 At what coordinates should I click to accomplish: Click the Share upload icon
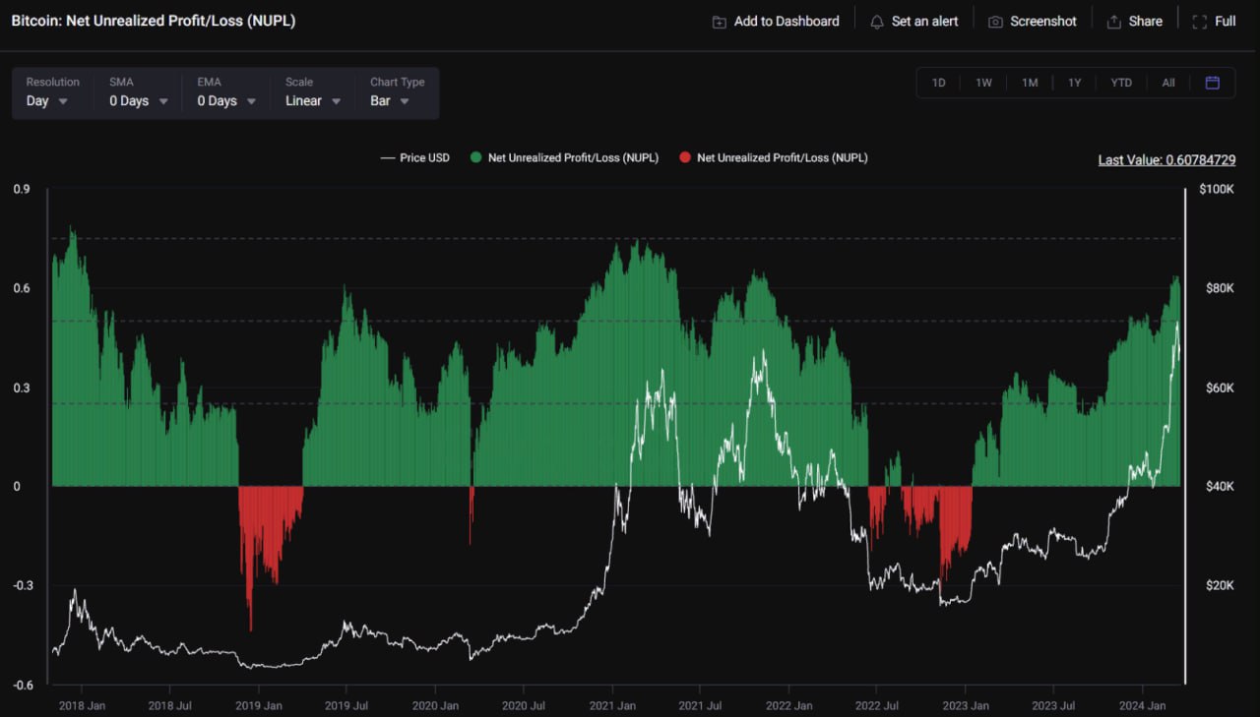tap(1114, 22)
